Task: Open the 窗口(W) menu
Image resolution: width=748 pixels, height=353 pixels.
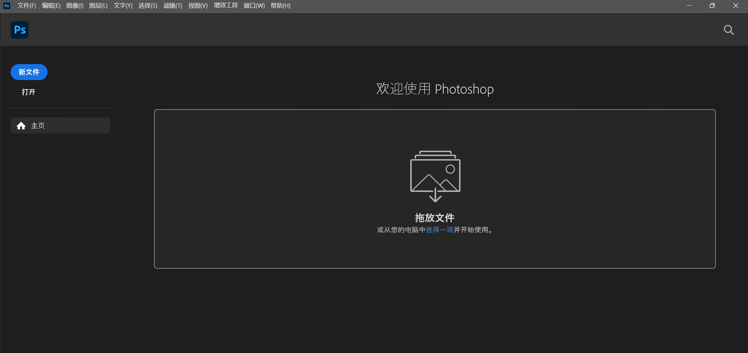Action: pyautogui.click(x=254, y=6)
